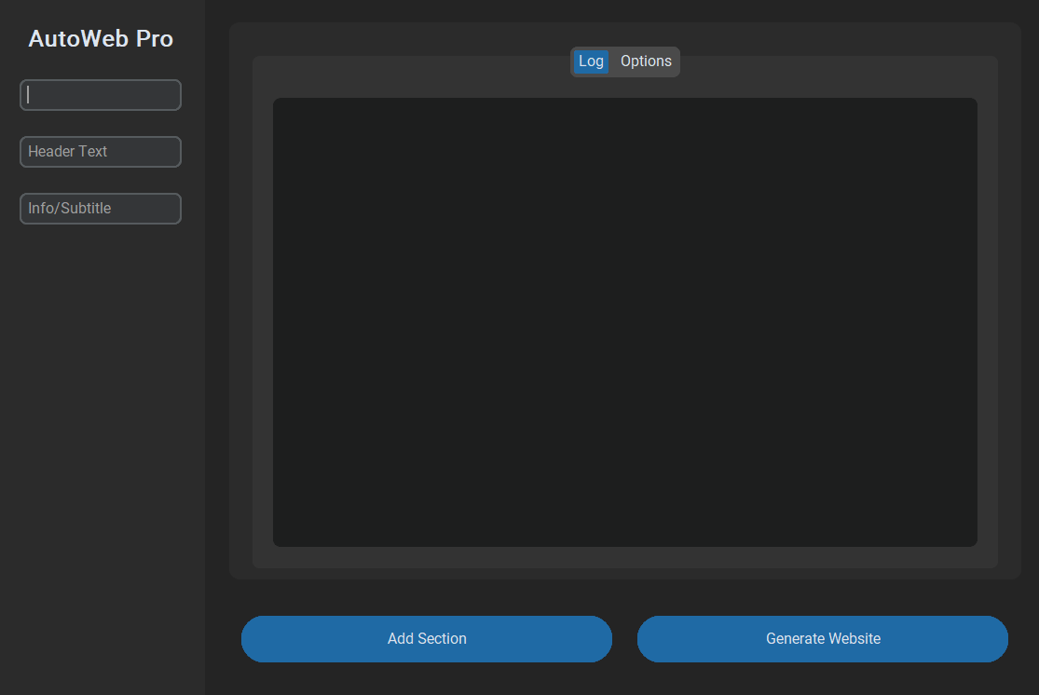1039x695 pixels.
Task: Show website settings via Options
Action: click(646, 61)
